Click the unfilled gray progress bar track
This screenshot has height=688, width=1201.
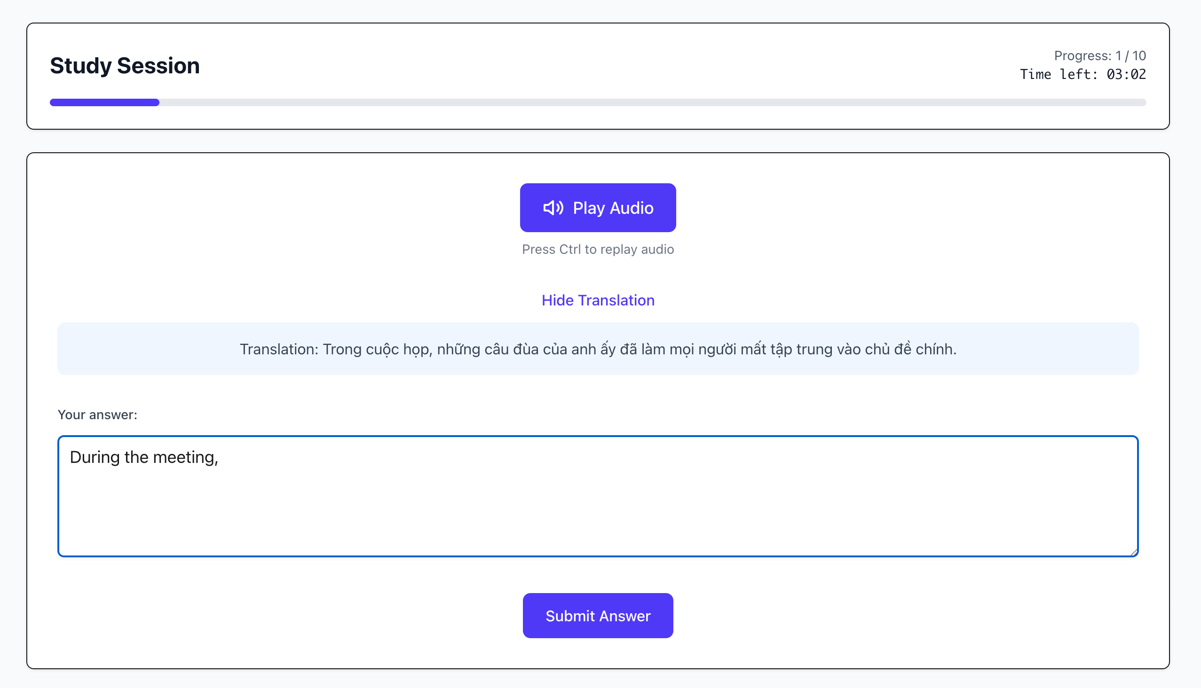point(653,102)
